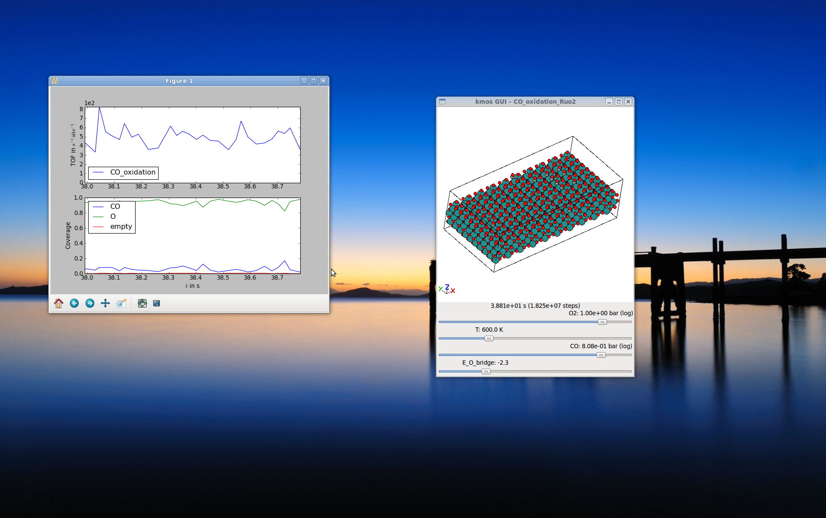Viewport: 826px width, 518px height.
Task: Click the empty legend entry in the coverage plot
Action: point(112,227)
